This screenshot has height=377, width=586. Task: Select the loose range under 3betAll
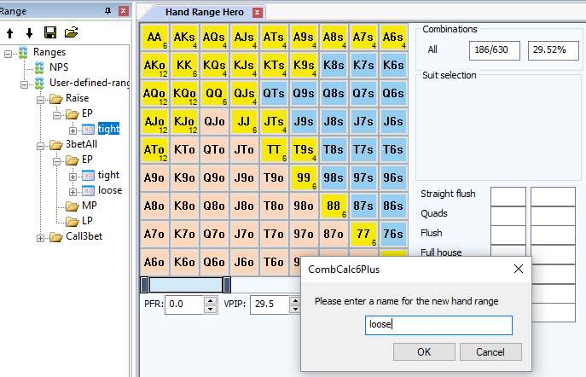109,190
